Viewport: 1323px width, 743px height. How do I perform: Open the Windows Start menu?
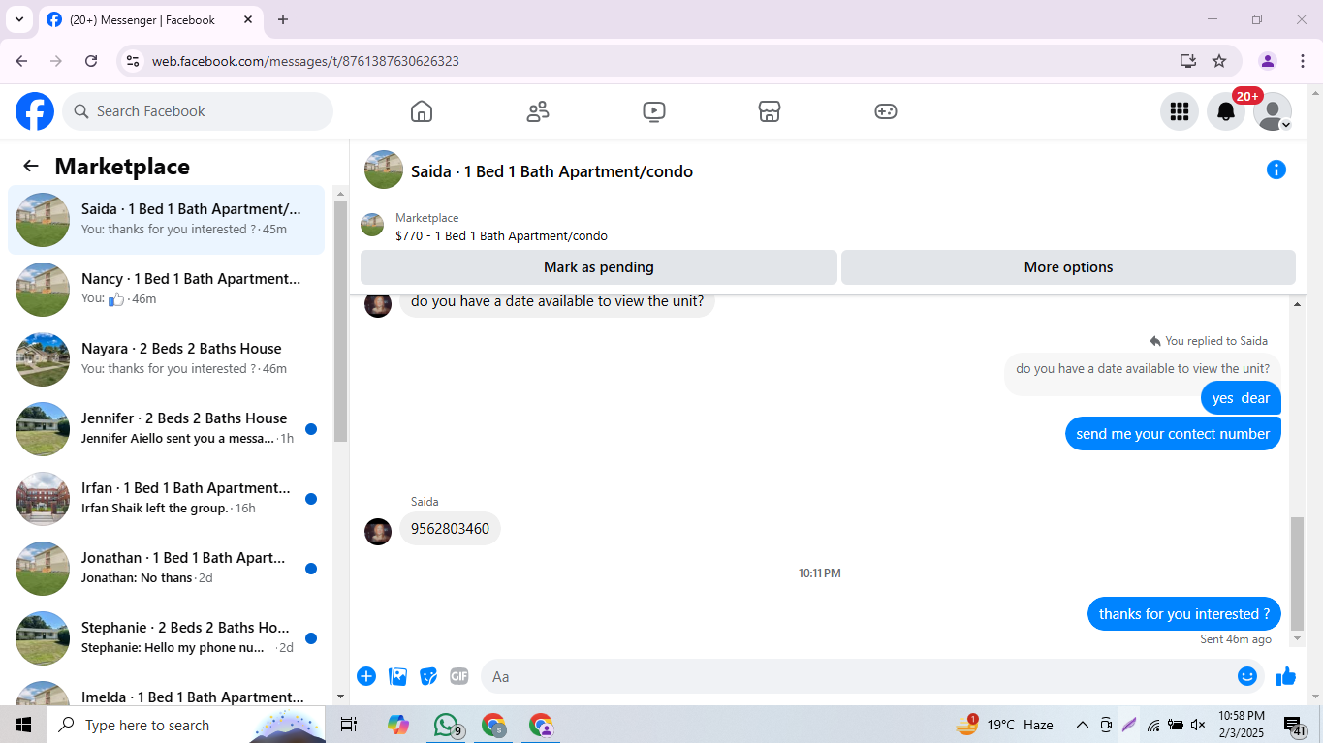pyautogui.click(x=23, y=725)
